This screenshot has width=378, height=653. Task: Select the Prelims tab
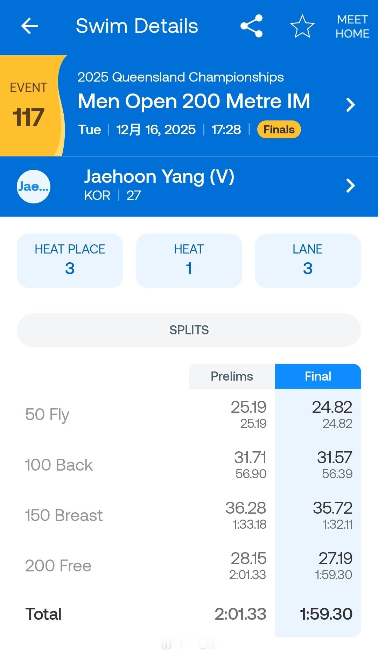pyautogui.click(x=232, y=376)
